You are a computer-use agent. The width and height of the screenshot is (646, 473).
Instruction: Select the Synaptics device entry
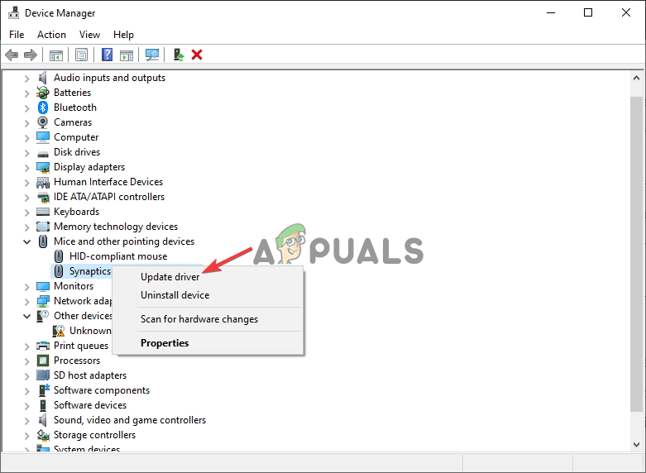click(90, 271)
